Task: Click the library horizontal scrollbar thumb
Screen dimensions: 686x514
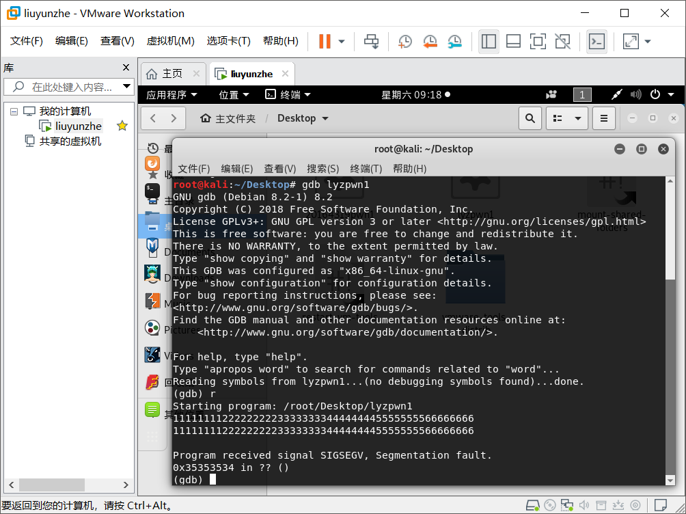Action: coord(52,485)
